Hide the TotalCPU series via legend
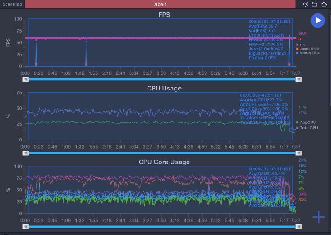The height and width of the screenshot is (235, 331). pos(307,128)
